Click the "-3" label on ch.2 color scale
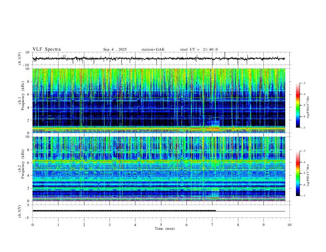Screen dimensions: 326x252 [x=303, y=151]
